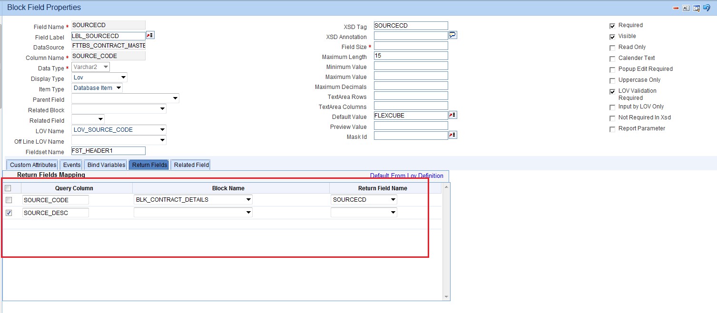Expand the Off Line LOV Name dropdown

119,140
